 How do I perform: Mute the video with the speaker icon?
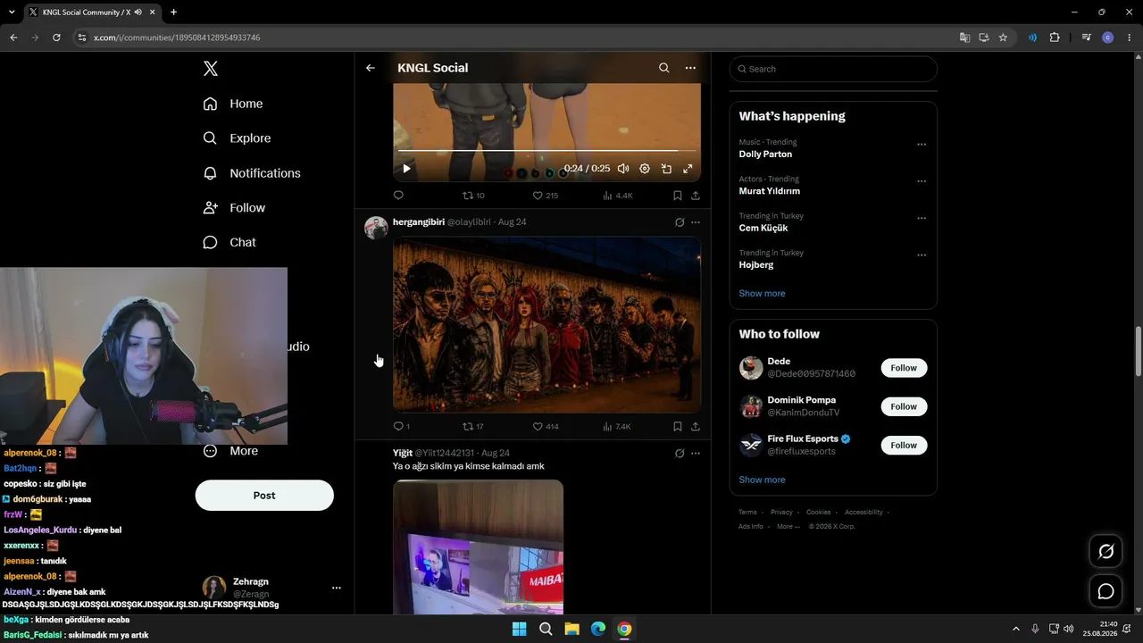(623, 169)
